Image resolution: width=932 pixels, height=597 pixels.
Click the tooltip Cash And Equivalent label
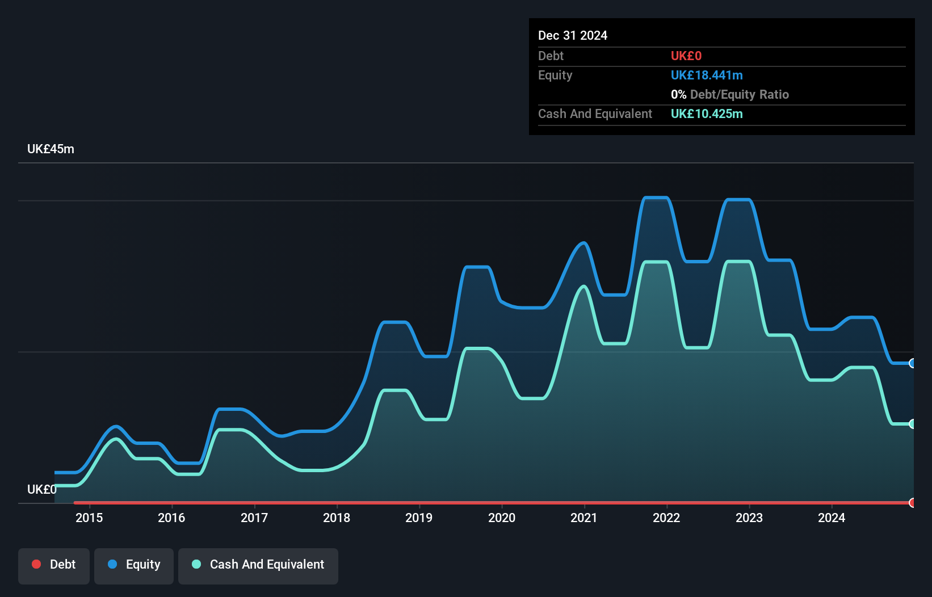click(595, 113)
